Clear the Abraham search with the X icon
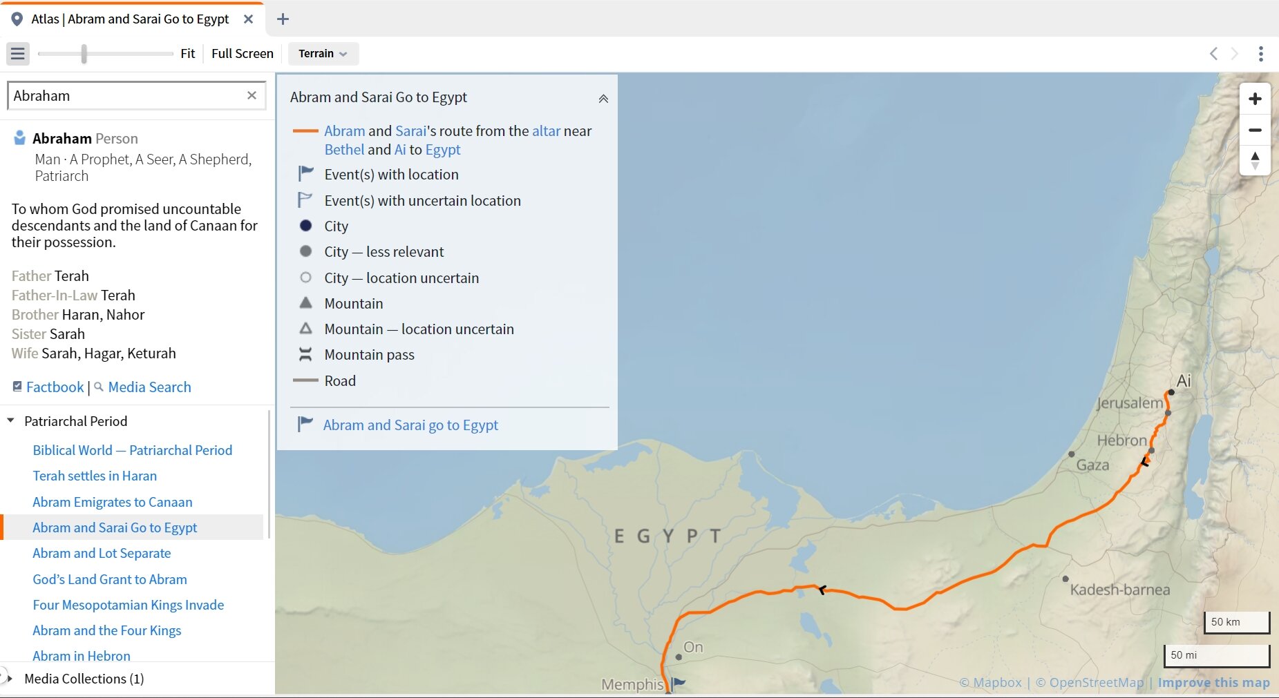This screenshot has height=698, width=1279. 252,95
